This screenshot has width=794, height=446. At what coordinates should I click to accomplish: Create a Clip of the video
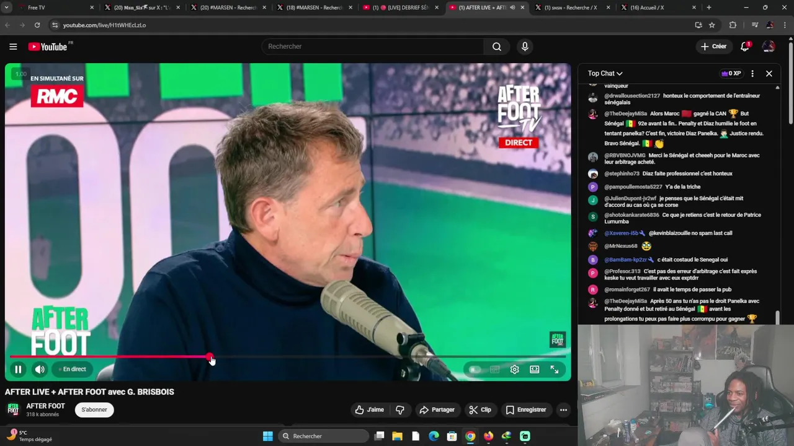[x=480, y=409]
